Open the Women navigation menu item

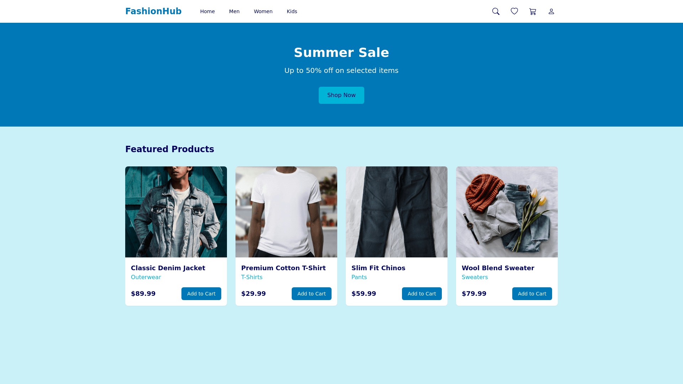263,11
